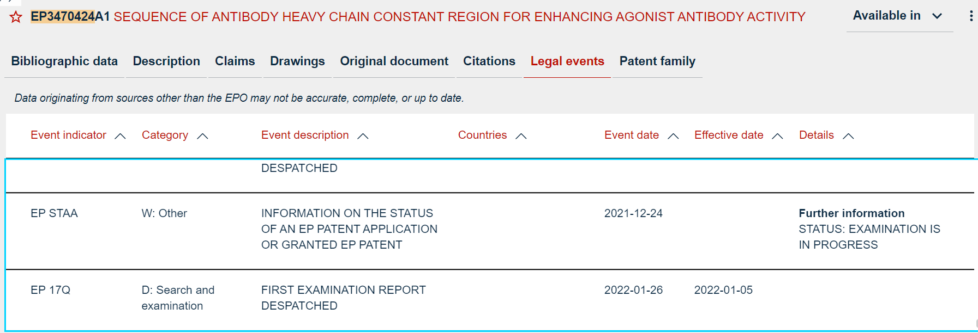Sort by Event description column arrow
This screenshot has width=978, height=333.
pyautogui.click(x=363, y=136)
